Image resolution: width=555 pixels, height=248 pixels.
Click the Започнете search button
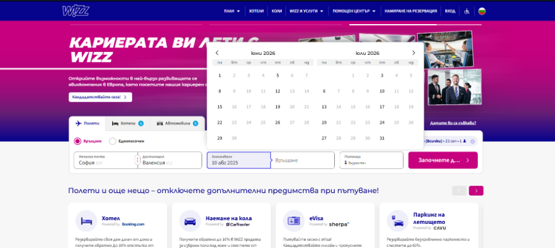[x=443, y=160]
